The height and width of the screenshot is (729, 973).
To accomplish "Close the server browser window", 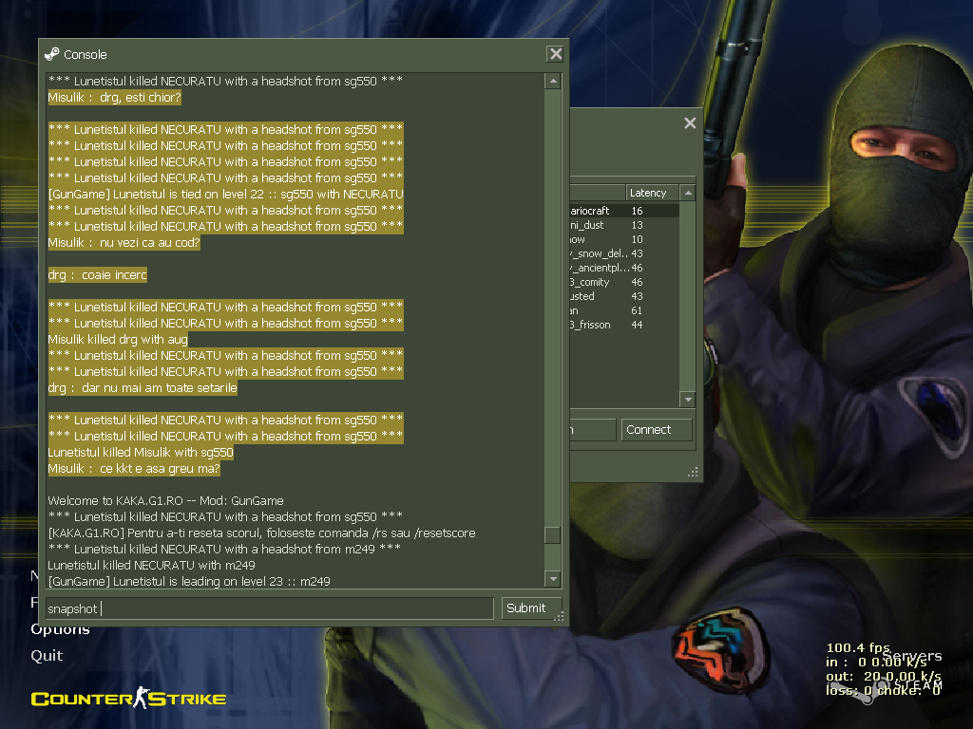I will coord(690,122).
